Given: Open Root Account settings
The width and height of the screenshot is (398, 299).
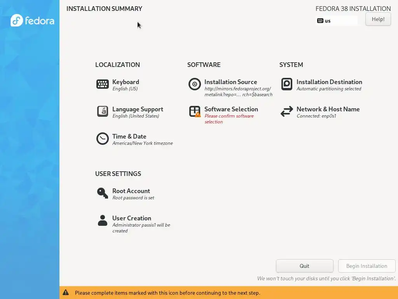Looking at the screenshot, I should 131,191.
